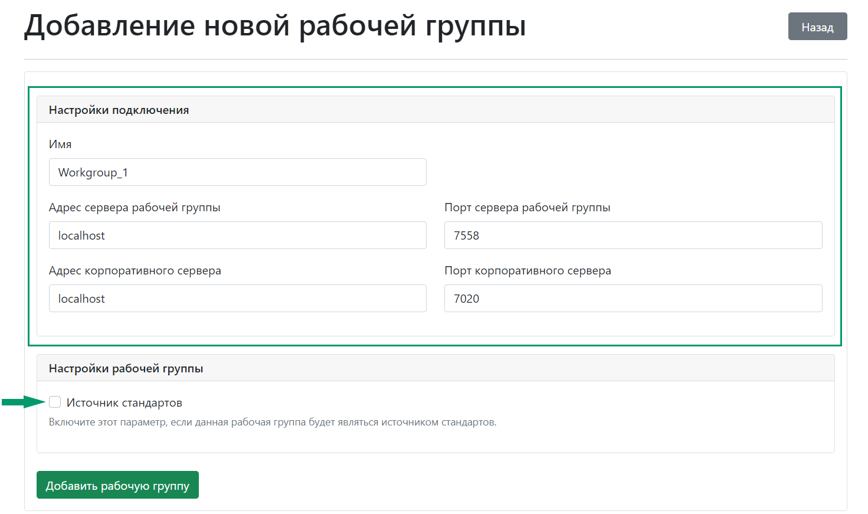Screen dimensions: 868x514
Task: Click the "Добавить рабочую группу" button
Action: tap(117, 484)
